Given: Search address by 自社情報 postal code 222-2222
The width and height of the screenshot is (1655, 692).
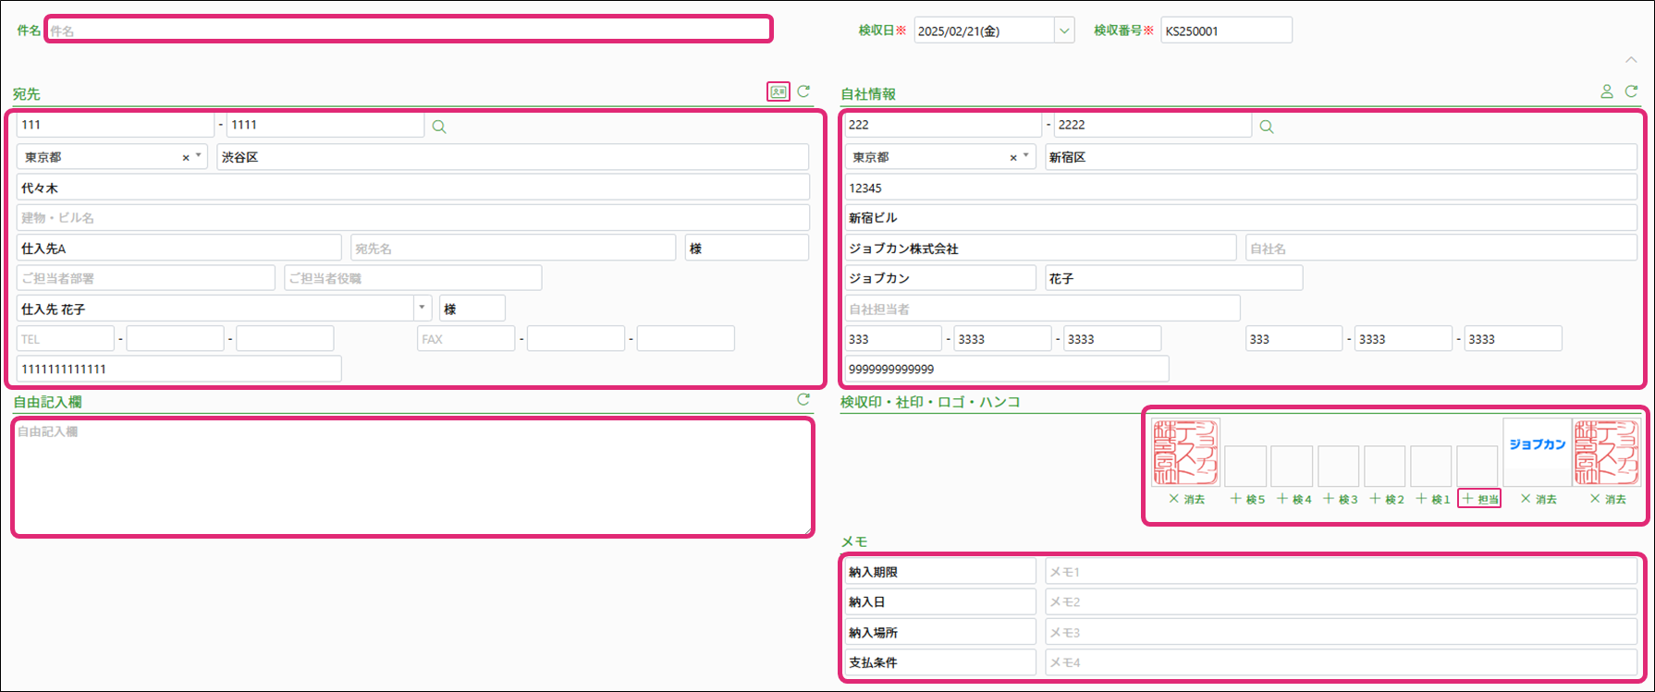Looking at the screenshot, I should click(1267, 127).
